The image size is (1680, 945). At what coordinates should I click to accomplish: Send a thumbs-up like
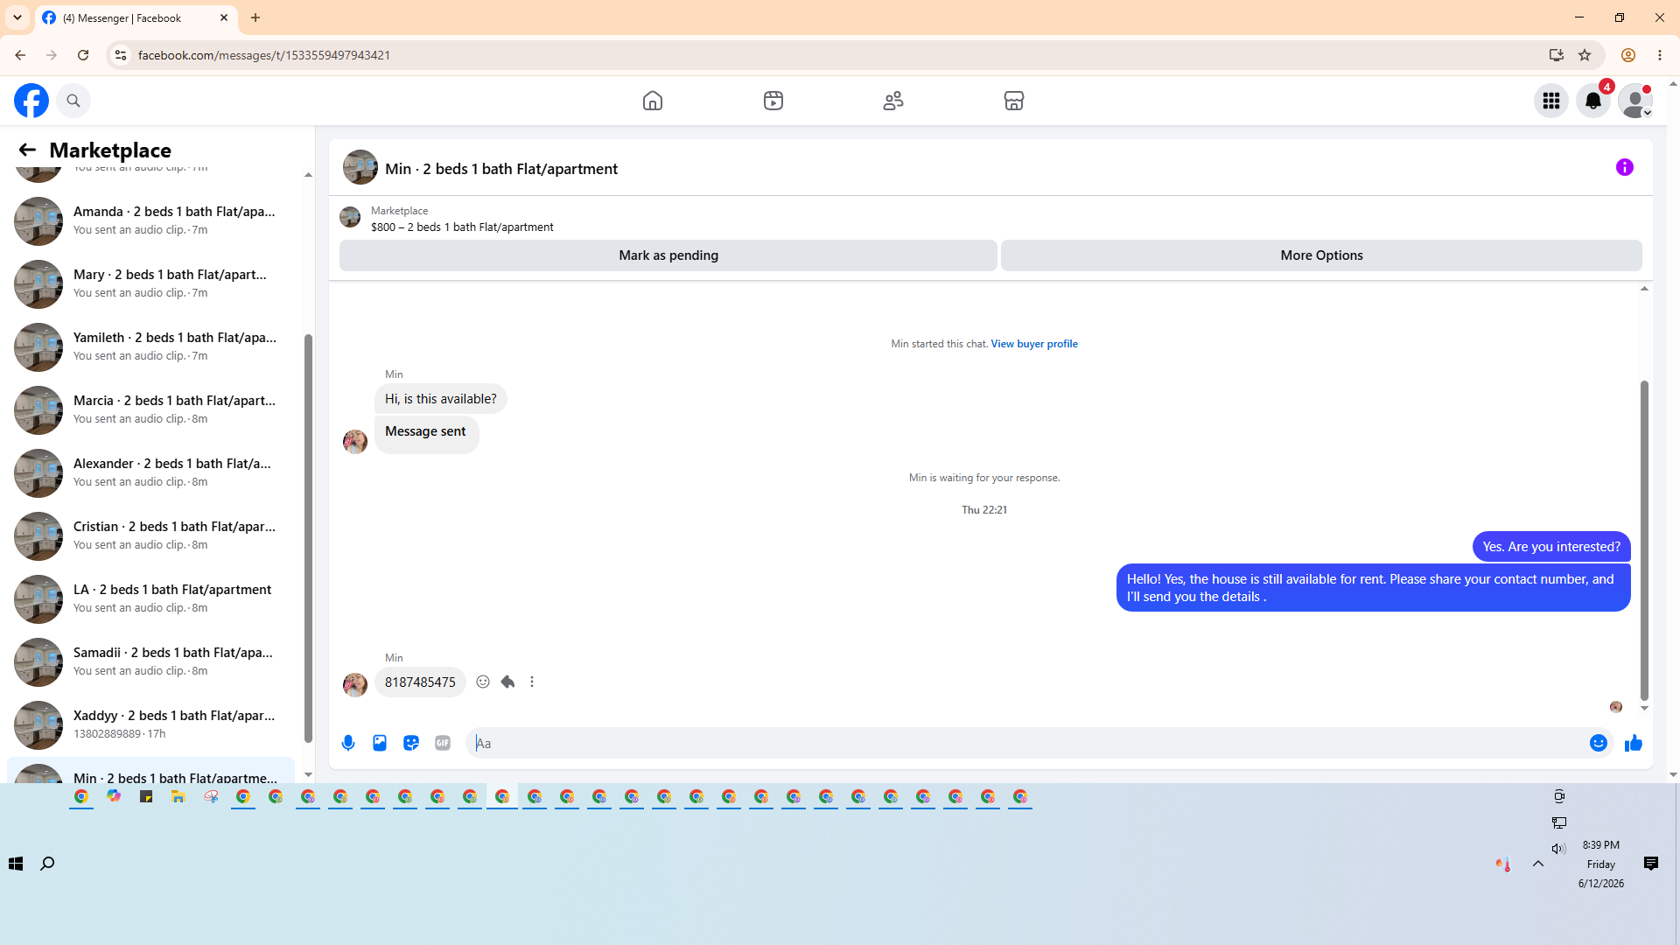(1634, 743)
